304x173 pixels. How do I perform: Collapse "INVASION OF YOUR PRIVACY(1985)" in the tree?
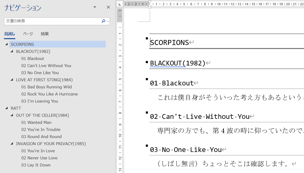pyautogui.click(x=11, y=144)
